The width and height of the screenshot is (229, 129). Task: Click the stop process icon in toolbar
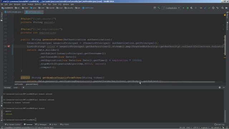pyautogui.click(x=196, y=8)
